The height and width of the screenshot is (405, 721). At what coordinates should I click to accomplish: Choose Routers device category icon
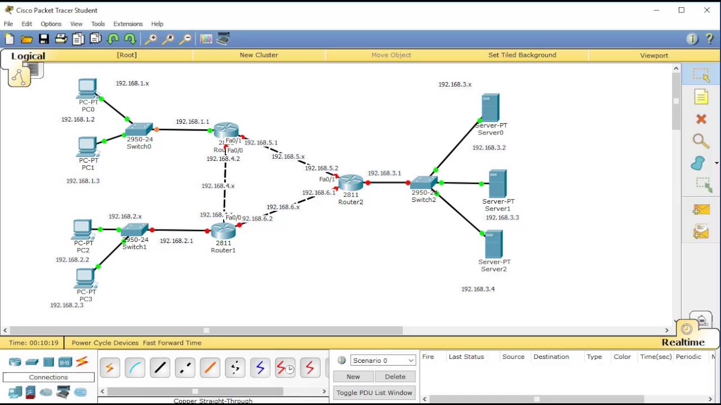[x=15, y=362]
